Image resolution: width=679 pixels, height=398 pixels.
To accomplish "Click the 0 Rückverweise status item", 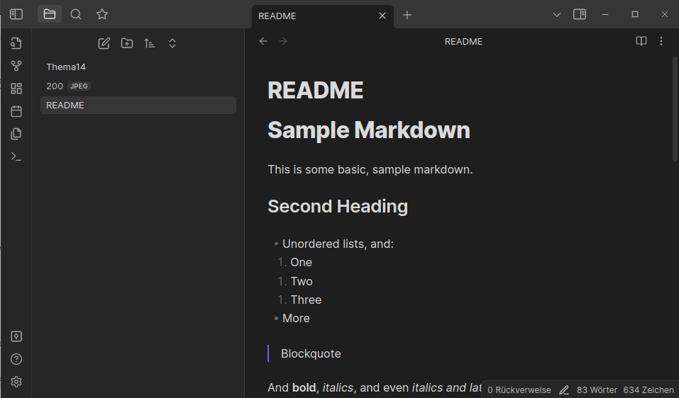I will [x=519, y=390].
